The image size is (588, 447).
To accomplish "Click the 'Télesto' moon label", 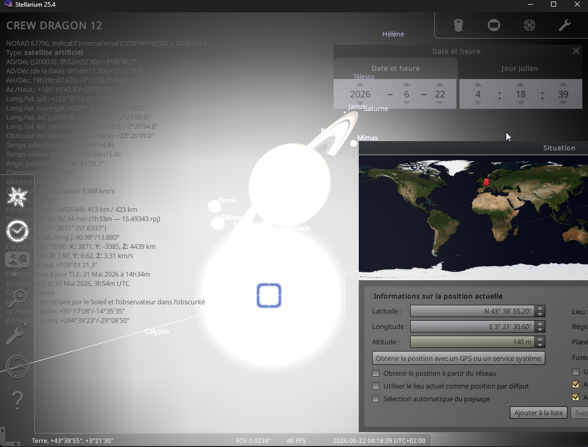I will pos(364,77).
